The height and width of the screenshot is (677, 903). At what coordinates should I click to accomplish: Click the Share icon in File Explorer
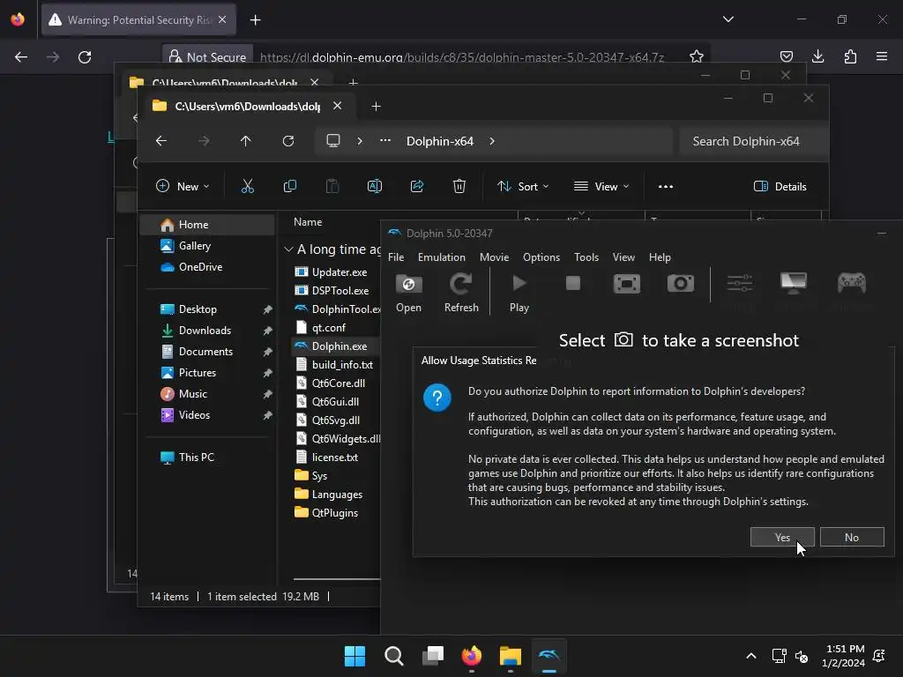pyautogui.click(x=417, y=187)
